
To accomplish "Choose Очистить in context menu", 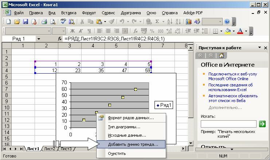I will (131, 153).
